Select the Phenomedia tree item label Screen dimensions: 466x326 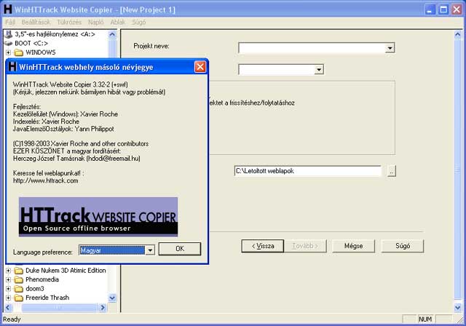coord(42,279)
